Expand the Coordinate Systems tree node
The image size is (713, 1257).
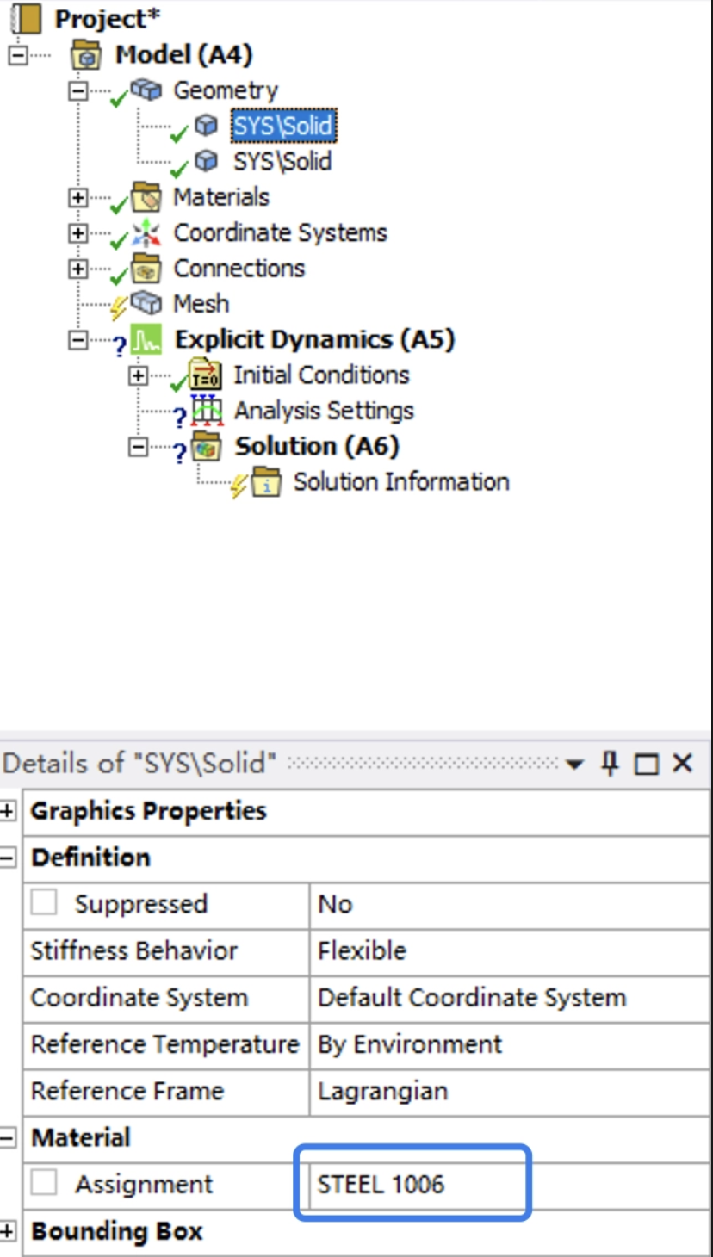[x=77, y=233]
